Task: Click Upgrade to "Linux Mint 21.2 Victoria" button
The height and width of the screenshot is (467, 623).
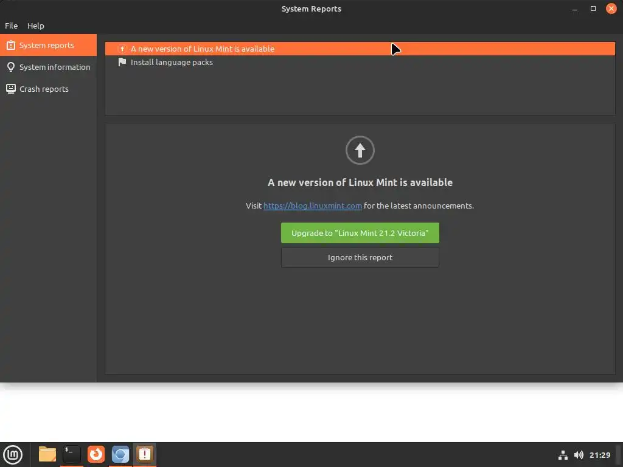Action: pos(360,233)
